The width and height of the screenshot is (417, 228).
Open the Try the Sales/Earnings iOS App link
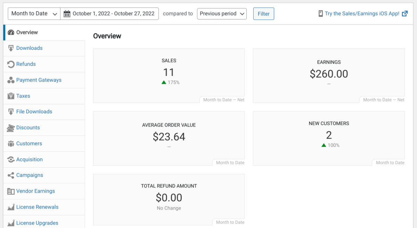[362, 14]
